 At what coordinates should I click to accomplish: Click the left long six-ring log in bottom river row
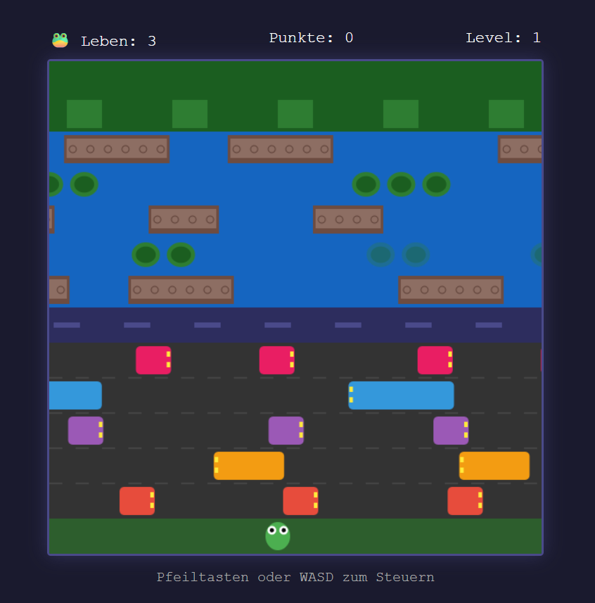click(181, 290)
